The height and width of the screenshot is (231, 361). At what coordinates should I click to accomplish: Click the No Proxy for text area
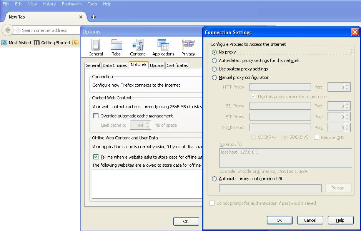pos(286,158)
